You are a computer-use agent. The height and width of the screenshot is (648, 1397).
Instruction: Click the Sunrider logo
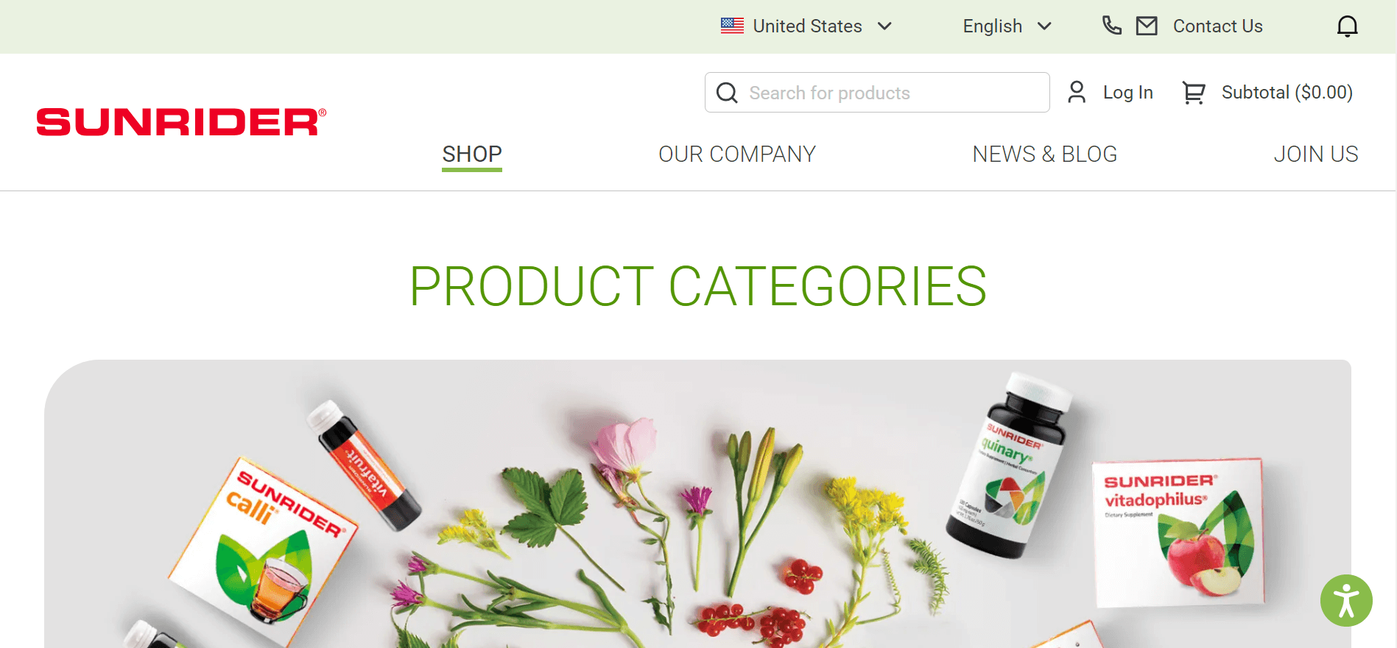(181, 122)
